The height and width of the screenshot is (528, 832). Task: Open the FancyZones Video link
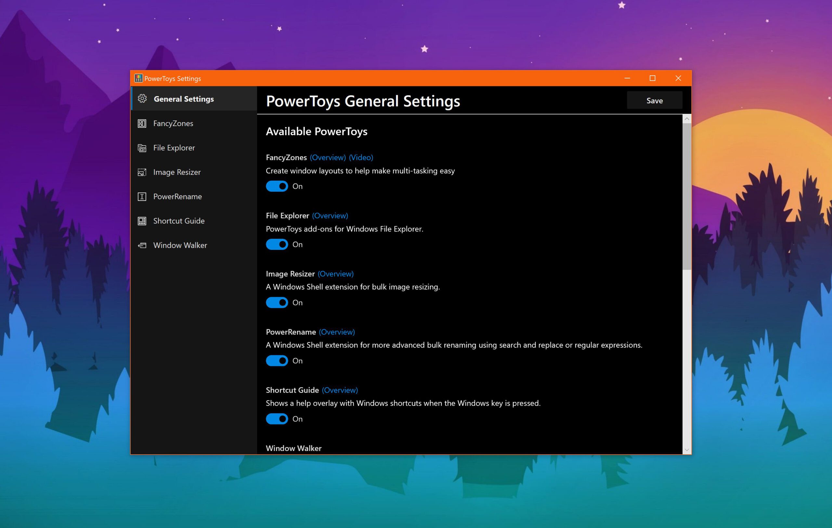coord(361,157)
